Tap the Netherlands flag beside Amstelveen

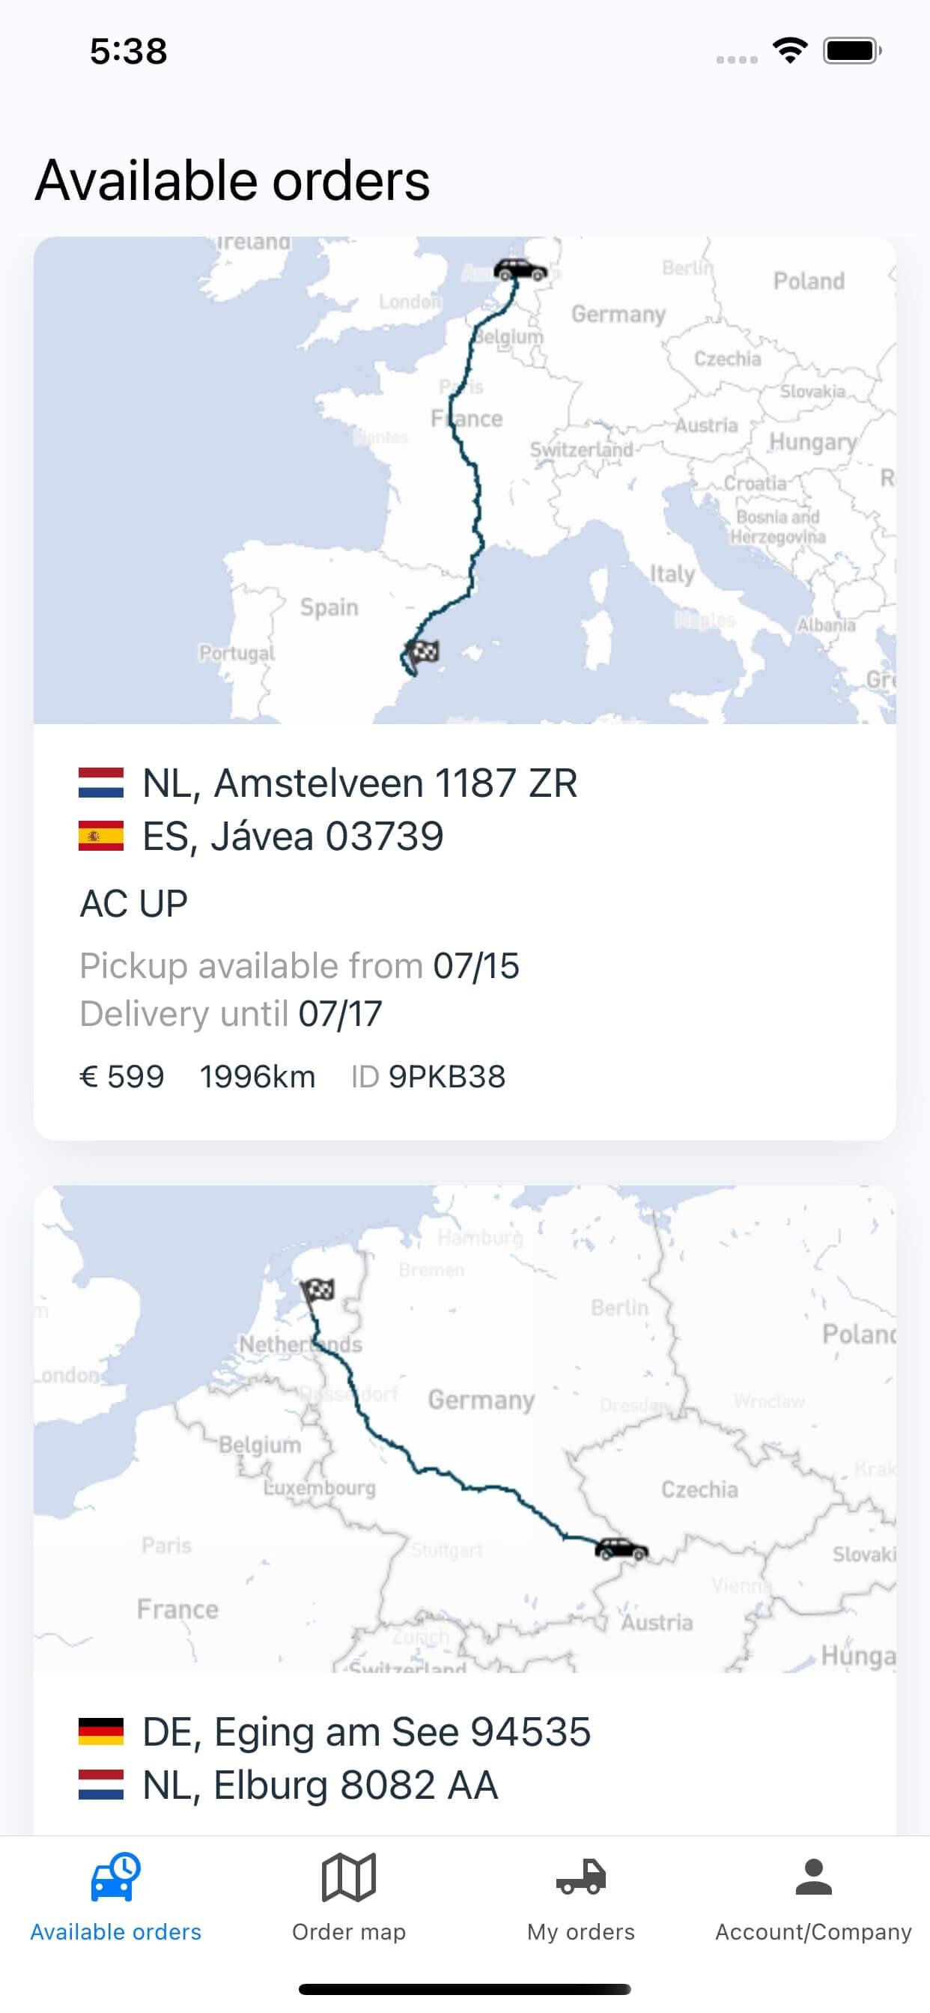(x=101, y=783)
